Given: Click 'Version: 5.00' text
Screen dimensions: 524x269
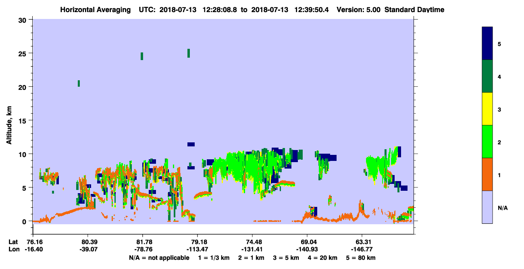Looking at the screenshot, I should tap(358, 9).
